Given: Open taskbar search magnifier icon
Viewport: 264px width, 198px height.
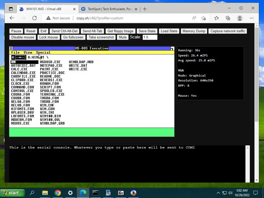Looking at the screenshot, I should click(x=32, y=193).
